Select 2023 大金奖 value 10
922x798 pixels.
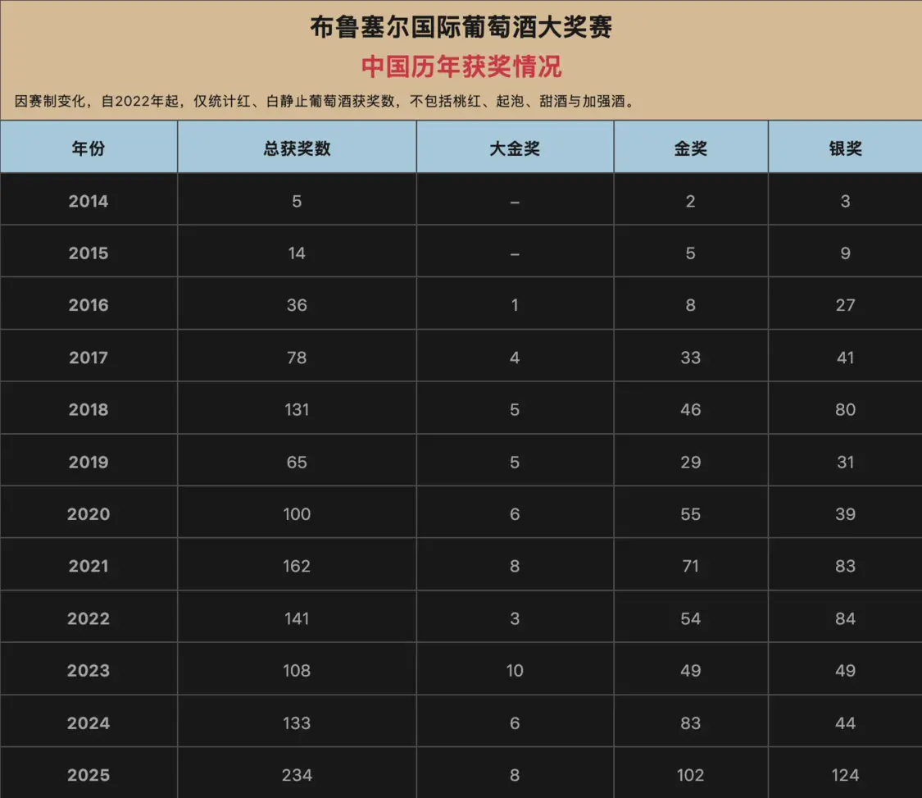tap(515, 670)
